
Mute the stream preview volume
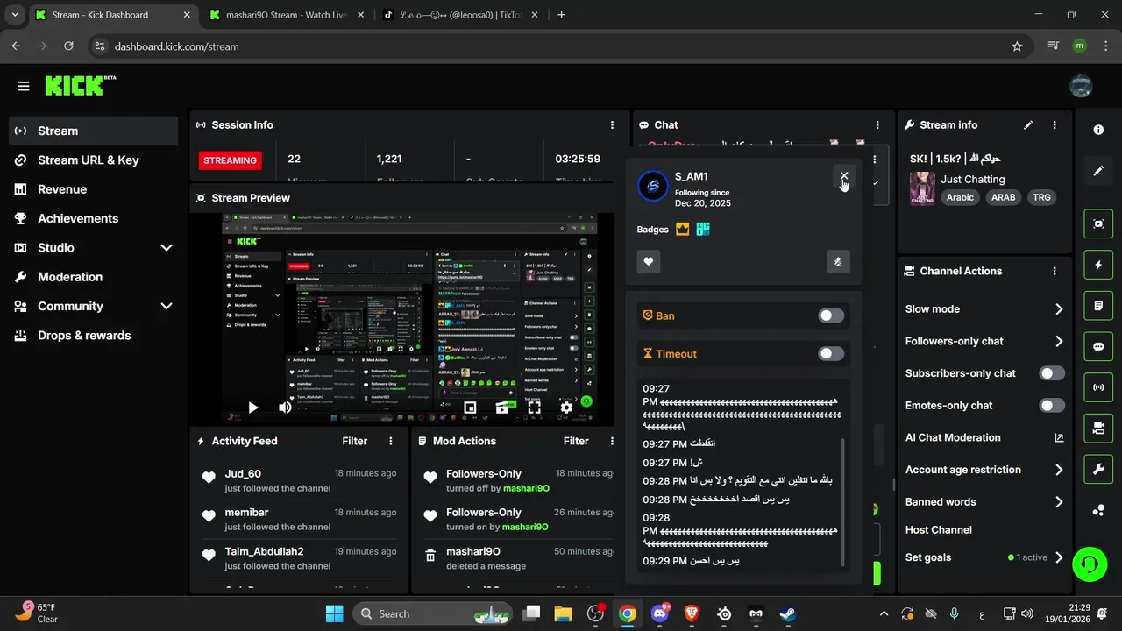285,408
